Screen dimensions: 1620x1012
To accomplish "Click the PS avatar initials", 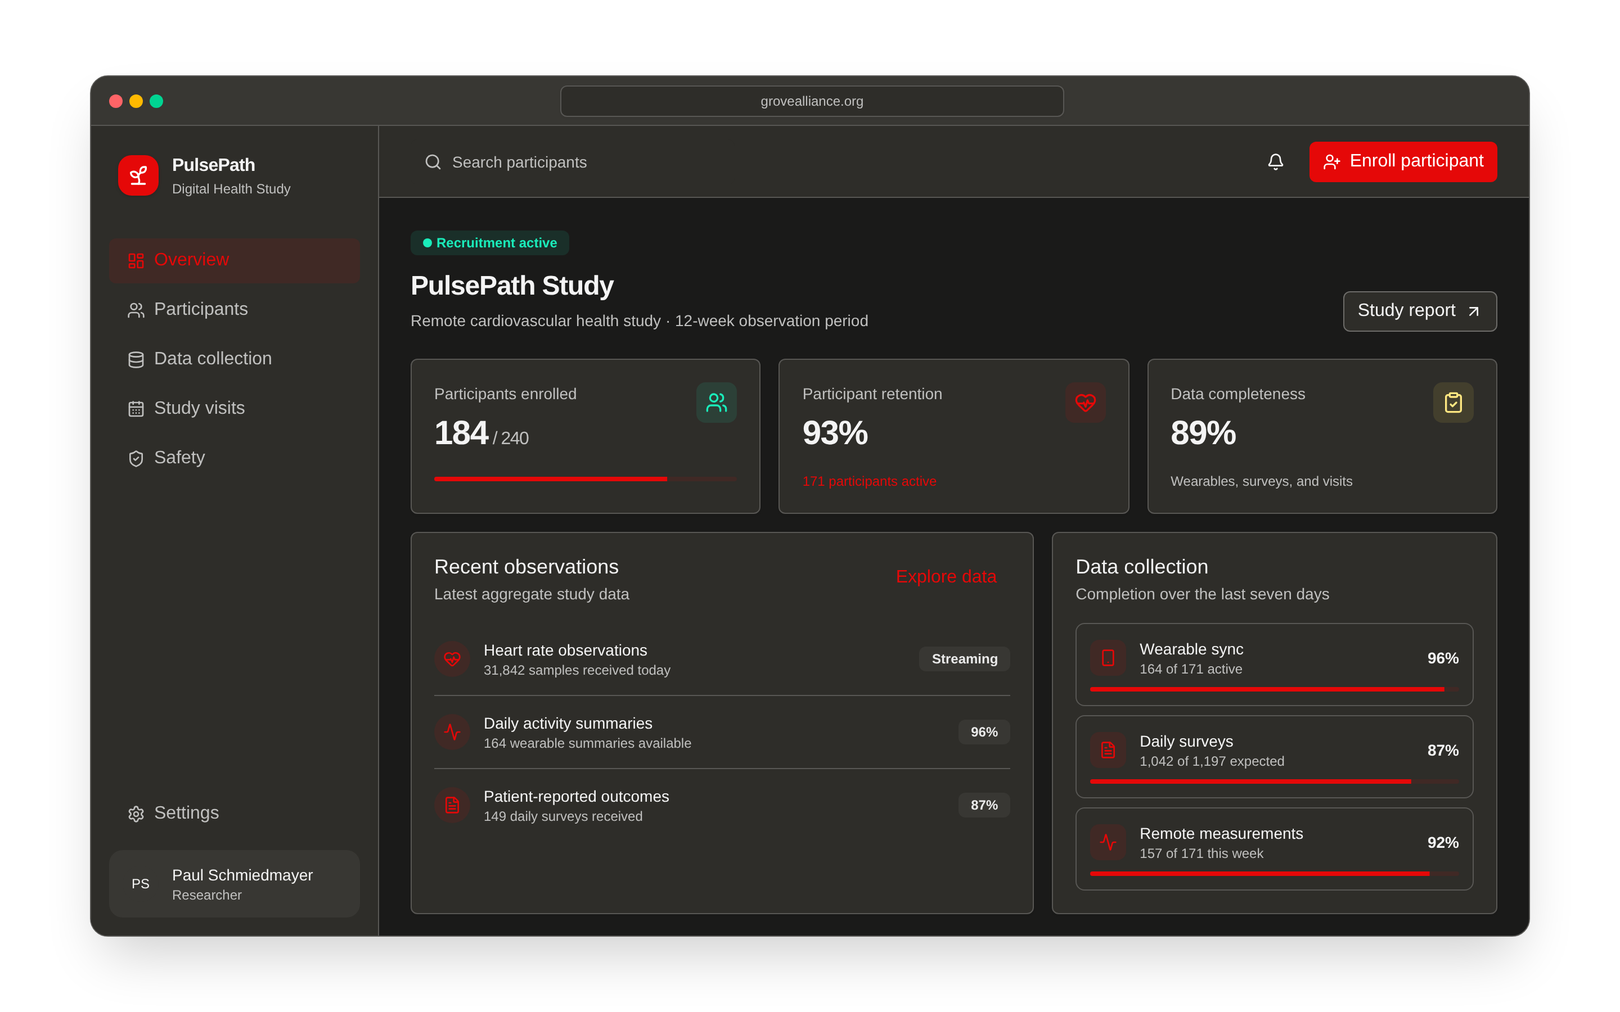I will pyautogui.click(x=141, y=883).
